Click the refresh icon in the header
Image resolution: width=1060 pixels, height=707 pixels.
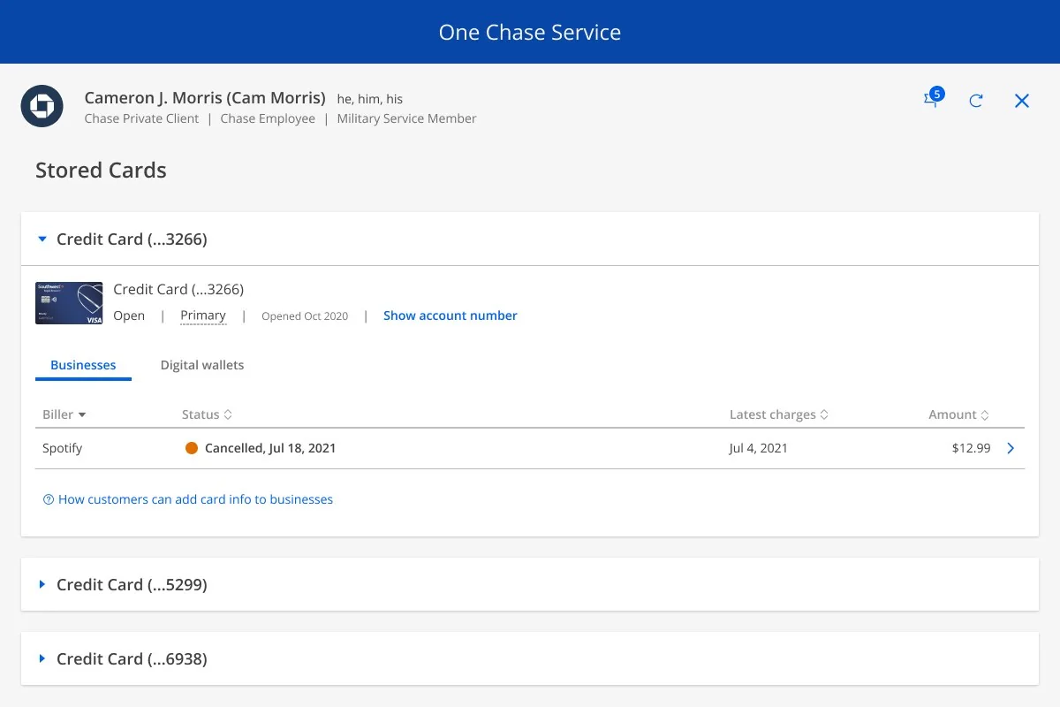click(x=976, y=101)
